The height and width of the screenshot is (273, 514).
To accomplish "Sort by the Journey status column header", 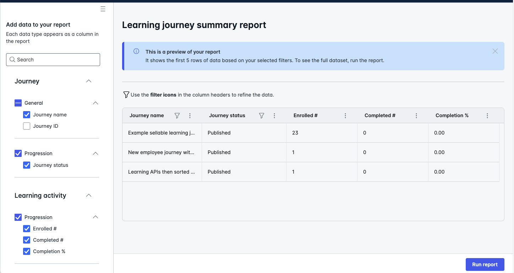I will click(x=227, y=116).
